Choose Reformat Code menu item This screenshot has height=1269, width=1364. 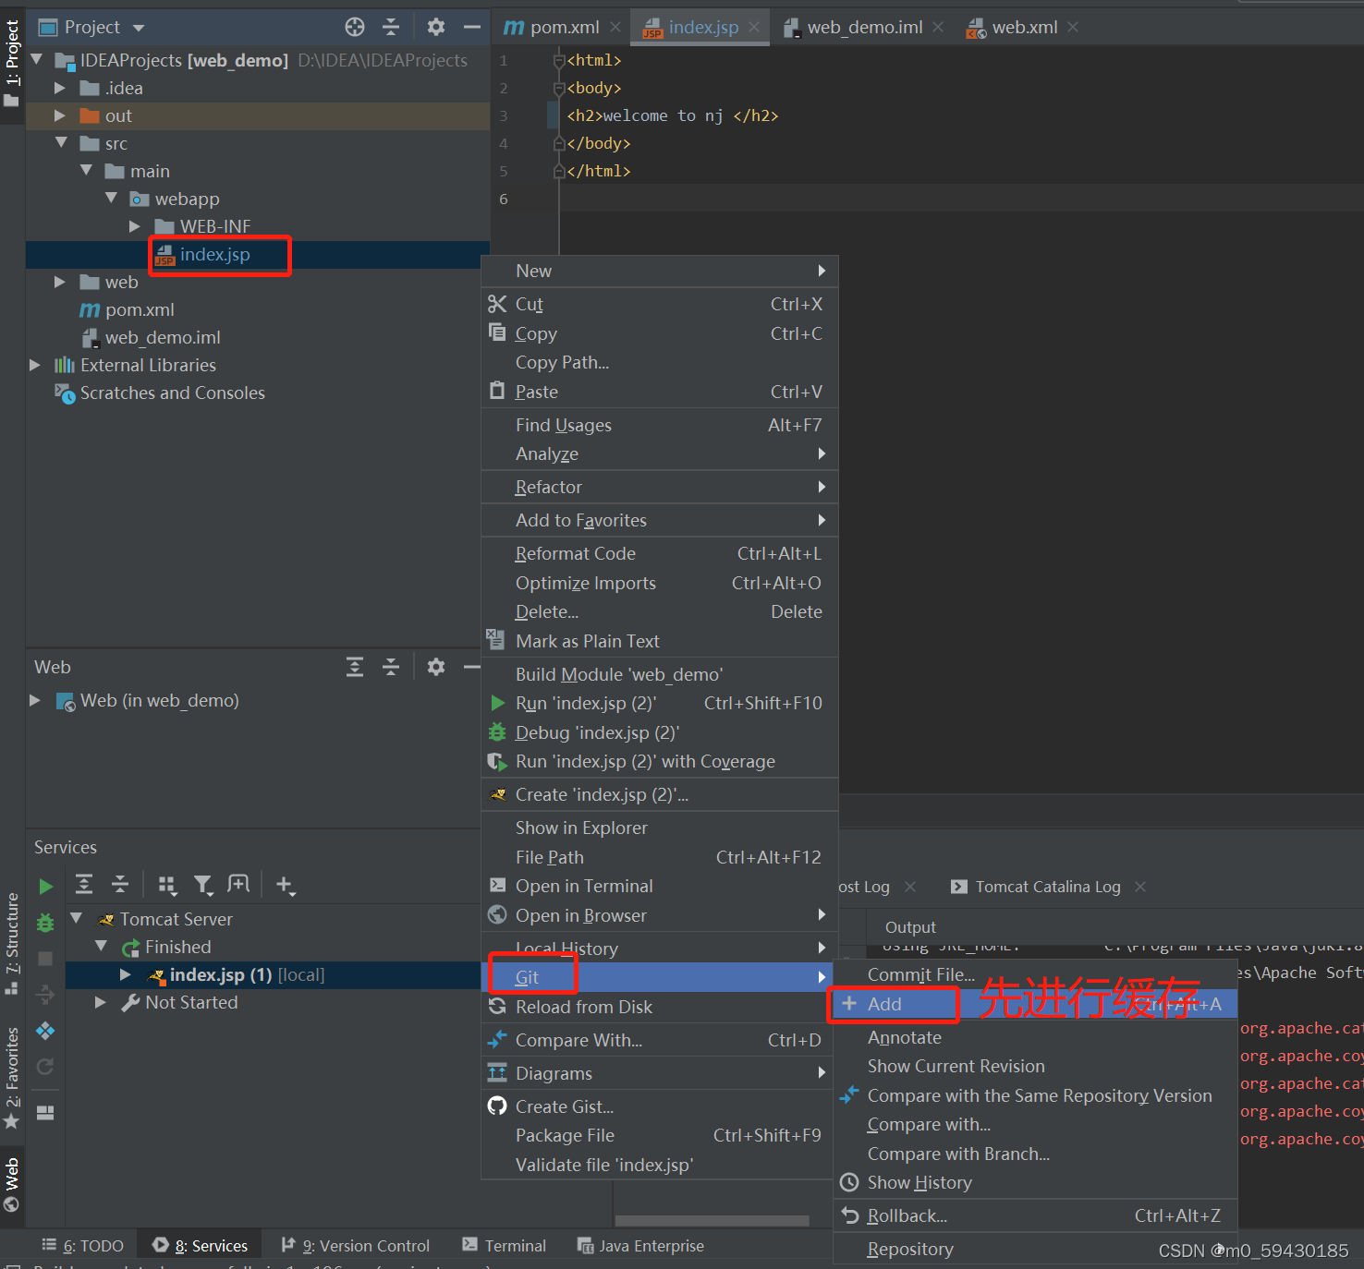[659, 553]
